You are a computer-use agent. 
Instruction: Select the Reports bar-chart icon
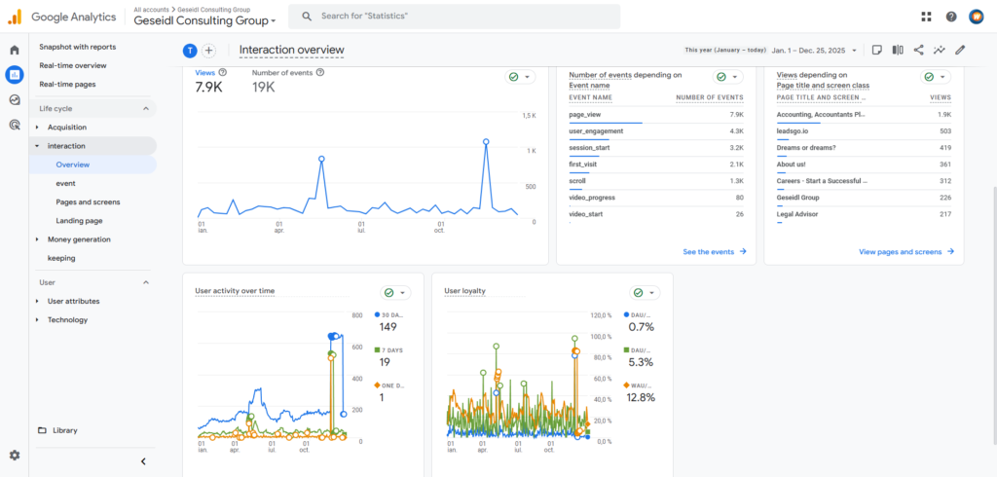14,75
